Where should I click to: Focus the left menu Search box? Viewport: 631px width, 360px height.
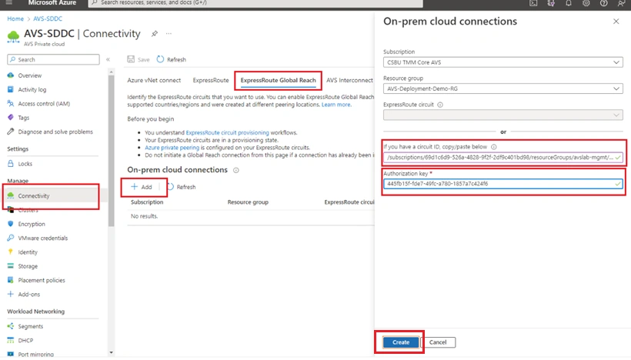click(53, 59)
